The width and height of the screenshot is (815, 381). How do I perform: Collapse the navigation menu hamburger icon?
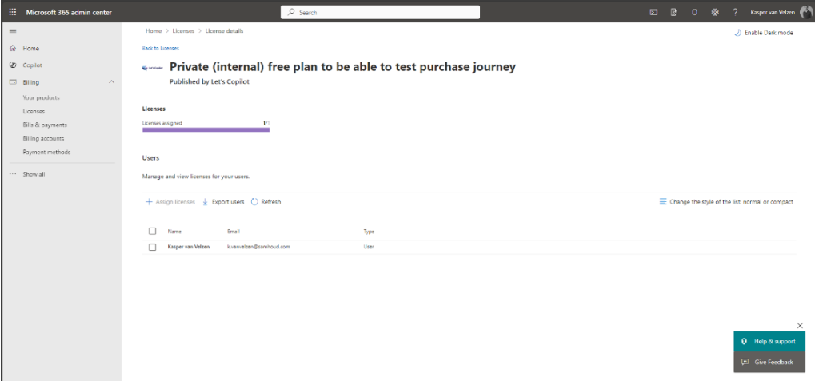(x=13, y=31)
